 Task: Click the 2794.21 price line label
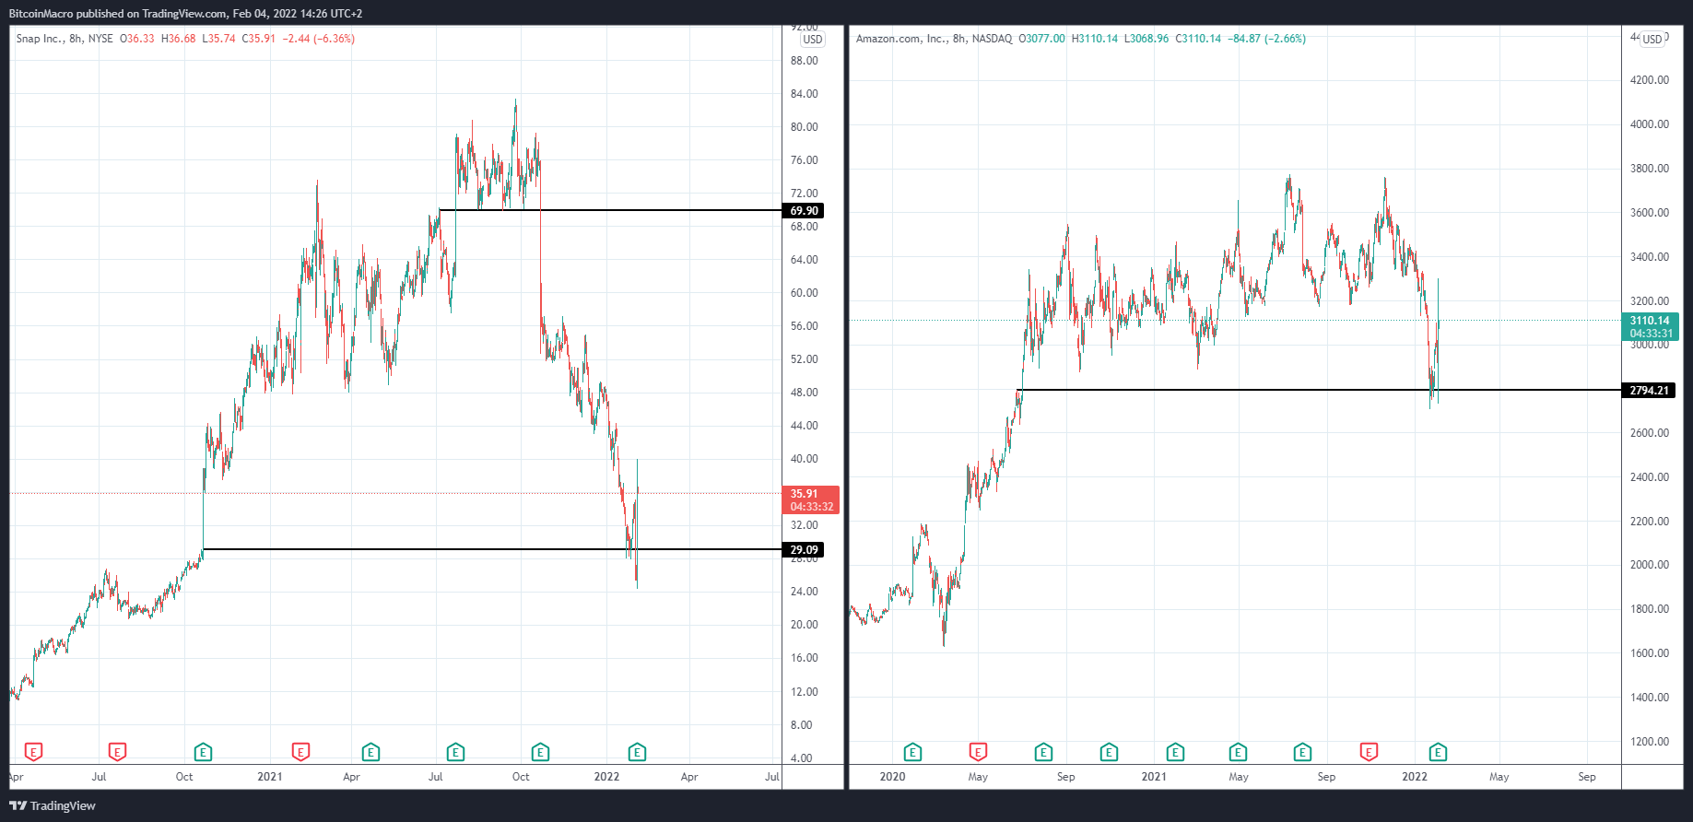tap(1649, 391)
